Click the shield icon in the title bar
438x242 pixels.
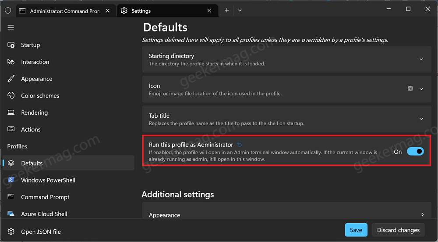[x=8, y=11]
